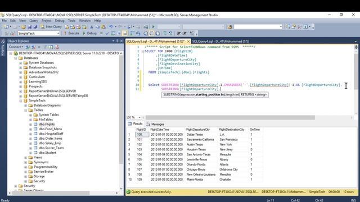Switch to the SQLQuery4.sql tab
The image size is (360, 202).
click(x=220, y=41)
